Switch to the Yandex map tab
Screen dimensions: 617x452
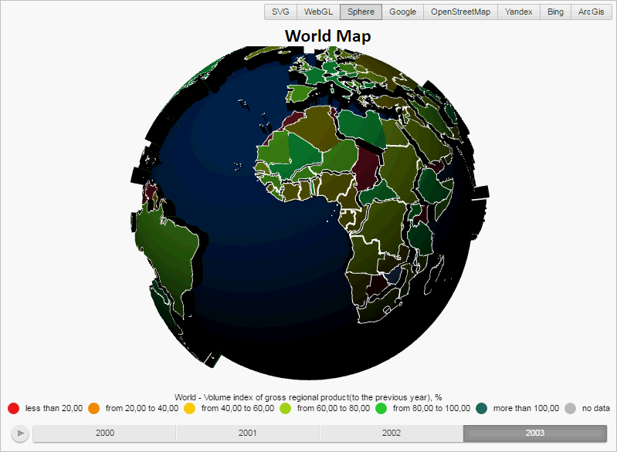tap(519, 12)
